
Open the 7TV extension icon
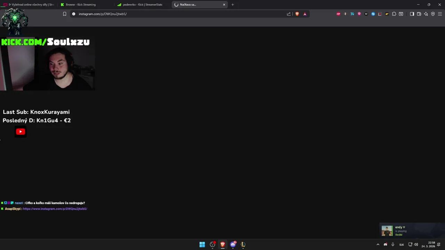352,14
